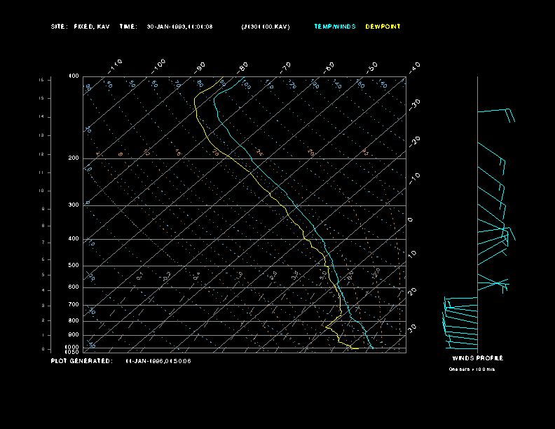
Task: Click the one barb scale note
Action: (x=471, y=369)
